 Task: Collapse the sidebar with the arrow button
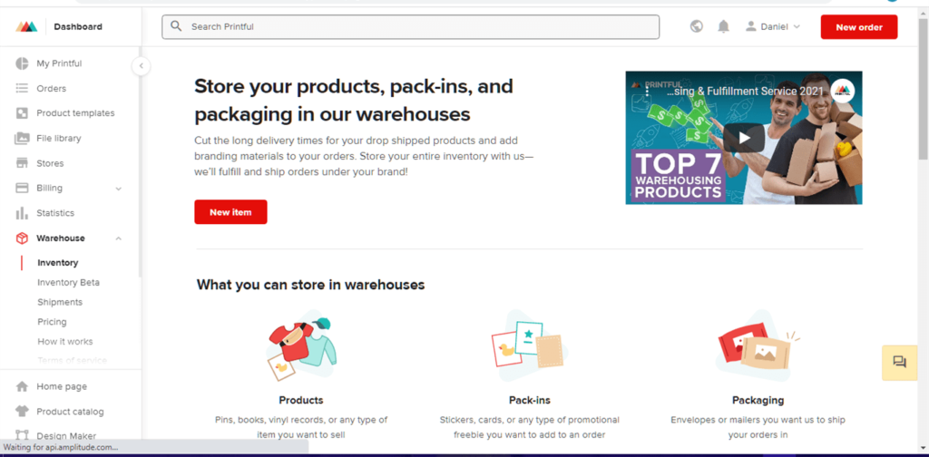pos(141,65)
